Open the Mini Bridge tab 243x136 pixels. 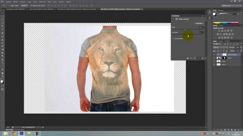(x=9, y=130)
